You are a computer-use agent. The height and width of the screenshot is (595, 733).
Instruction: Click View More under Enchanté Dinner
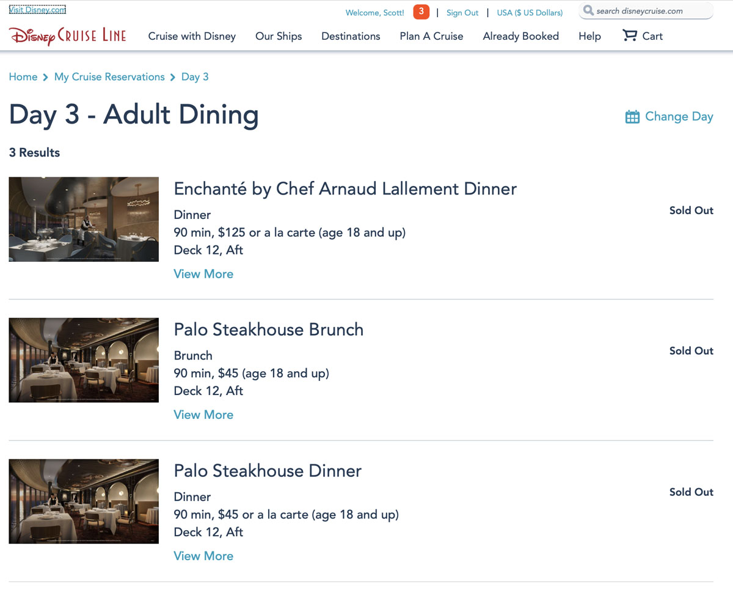pyautogui.click(x=203, y=274)
